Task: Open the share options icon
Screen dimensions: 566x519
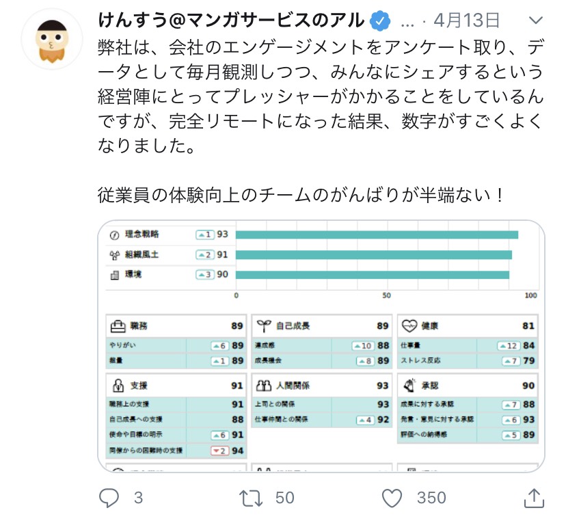Action: [x=534, y=498]
